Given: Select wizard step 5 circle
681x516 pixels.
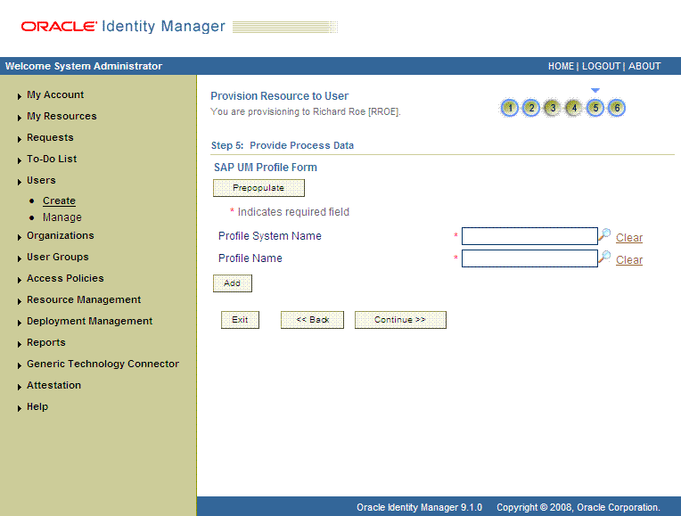Looking at the screenshot, I should 595,108.
